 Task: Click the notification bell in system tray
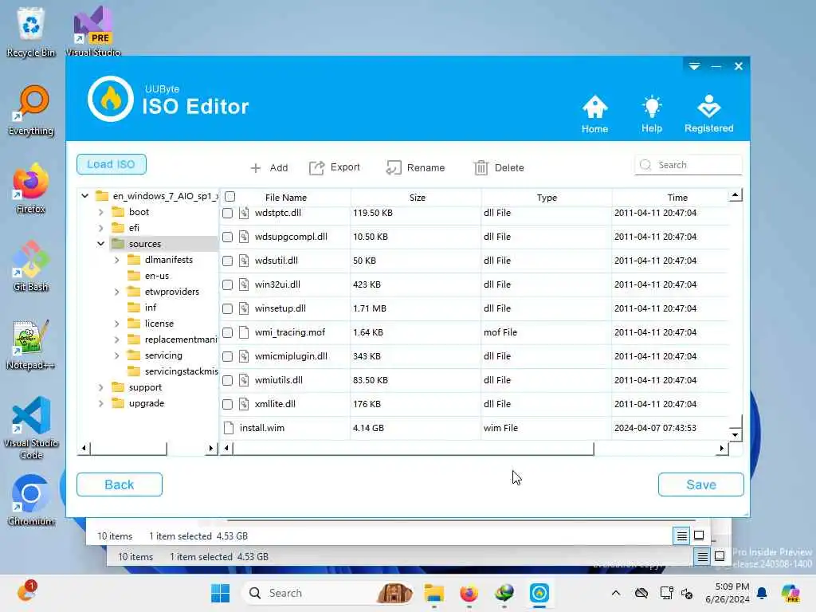tap(762, 593)
